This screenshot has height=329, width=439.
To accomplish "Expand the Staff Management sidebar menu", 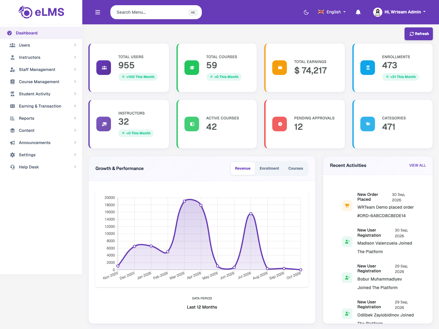I will 41,69.
